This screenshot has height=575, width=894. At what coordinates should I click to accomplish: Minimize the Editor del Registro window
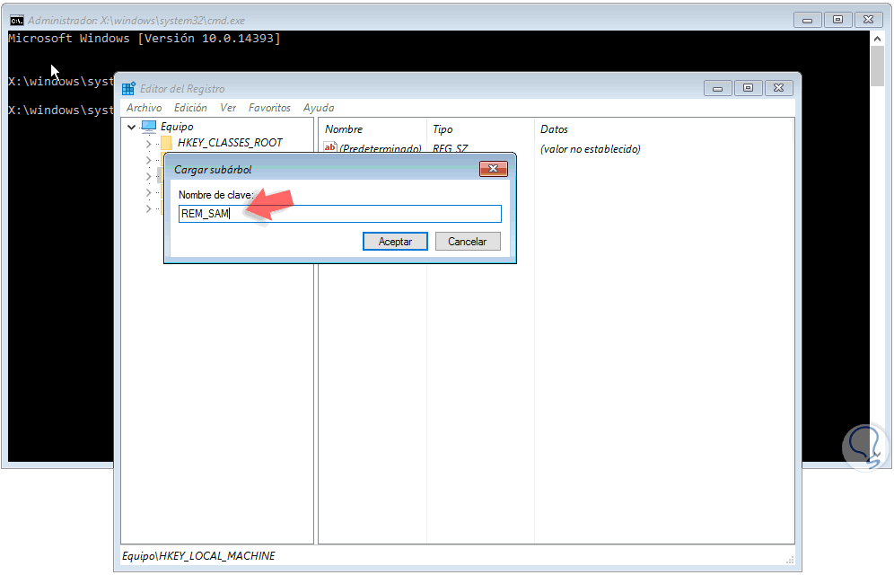[x=718, y=88]
